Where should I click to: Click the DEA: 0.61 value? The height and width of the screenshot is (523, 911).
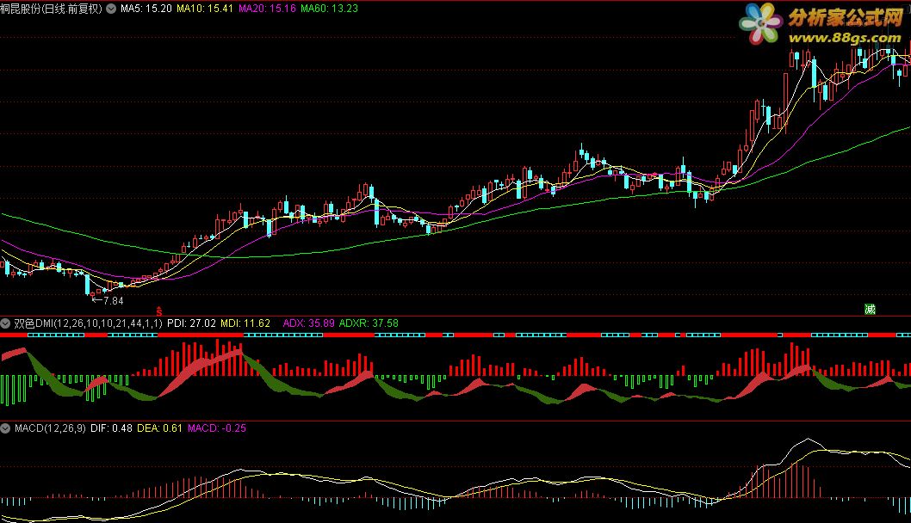[159, 428]
